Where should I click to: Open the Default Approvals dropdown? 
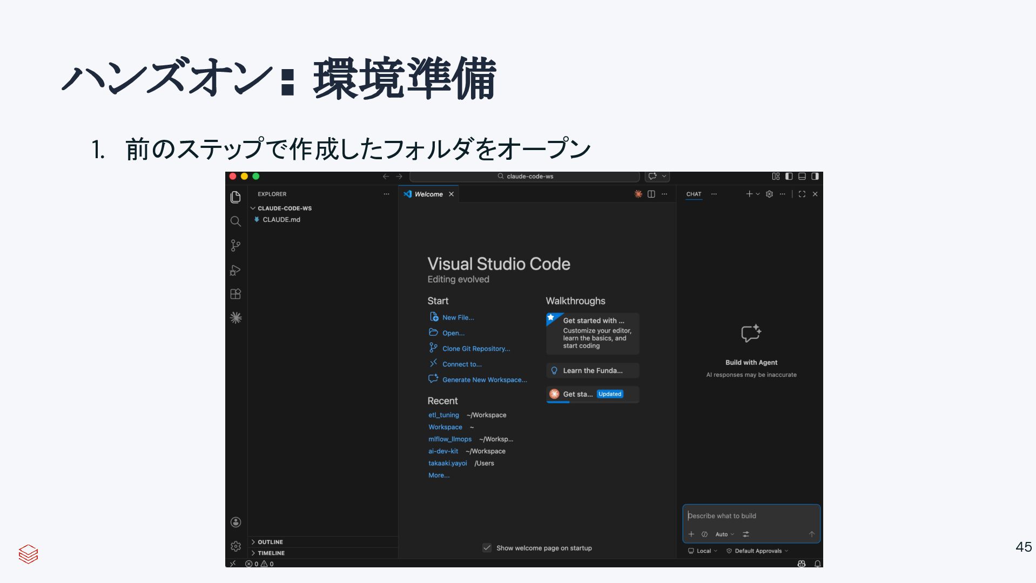[757, 551]
